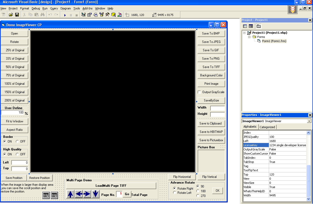Open the ImageViewer1 object dropdown in Properties
The height and width of the screenshot is (204, 313).
[x=309, y=121]
